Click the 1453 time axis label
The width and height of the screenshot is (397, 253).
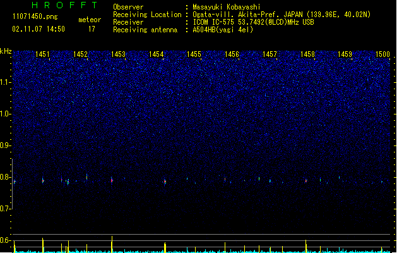pos(118,54)
